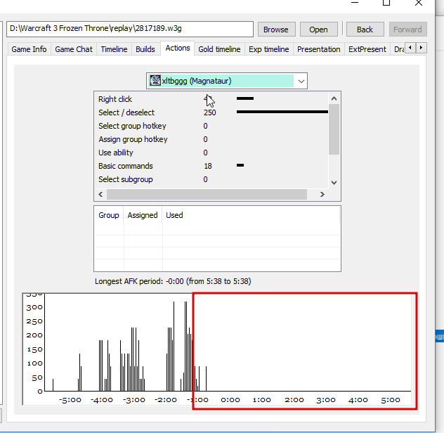
Task: Switch to the Game Info tab
Action: pyautogui.click(x=29, y=49)
